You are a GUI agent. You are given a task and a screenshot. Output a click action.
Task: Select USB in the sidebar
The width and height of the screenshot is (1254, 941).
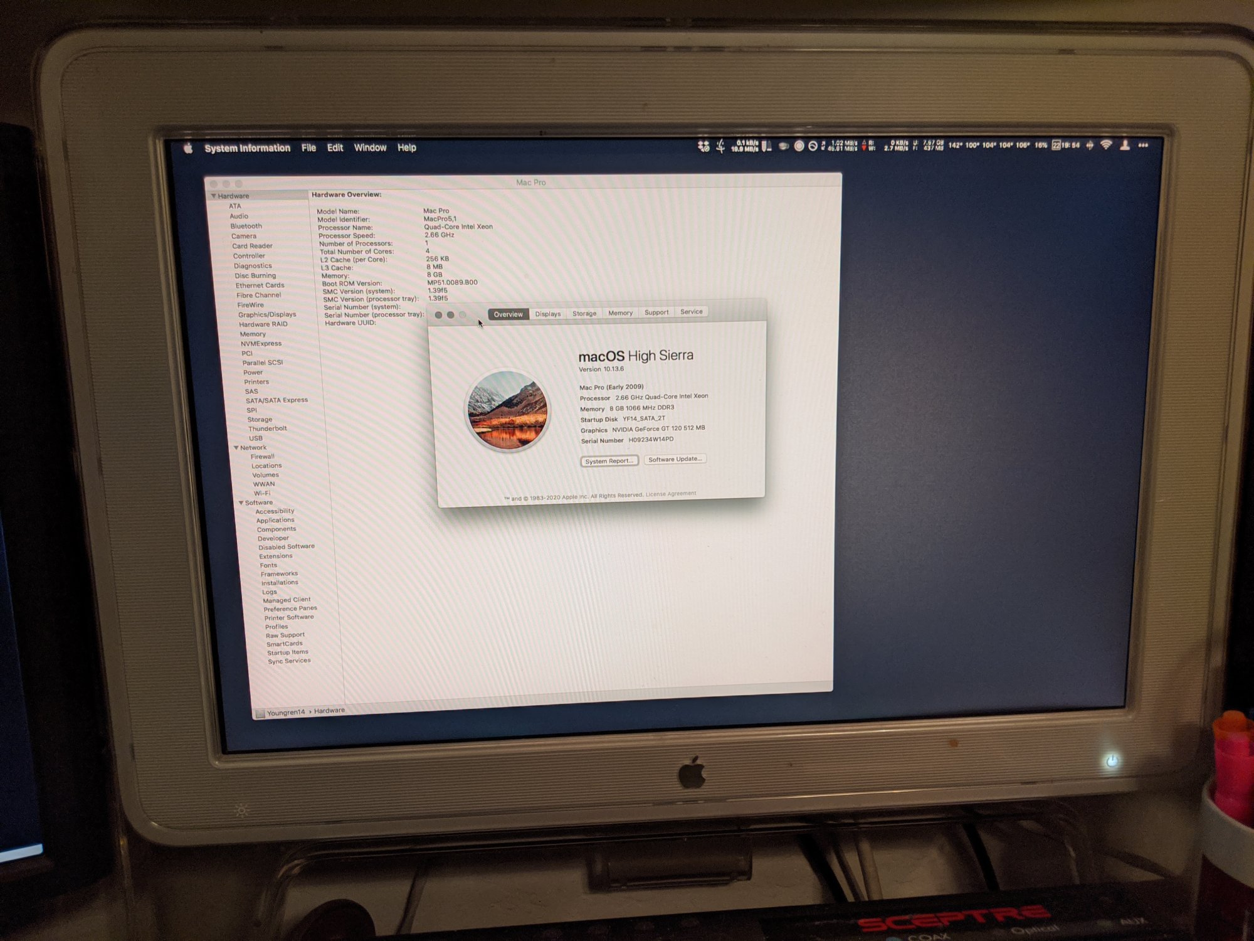(x=256, y=438)
